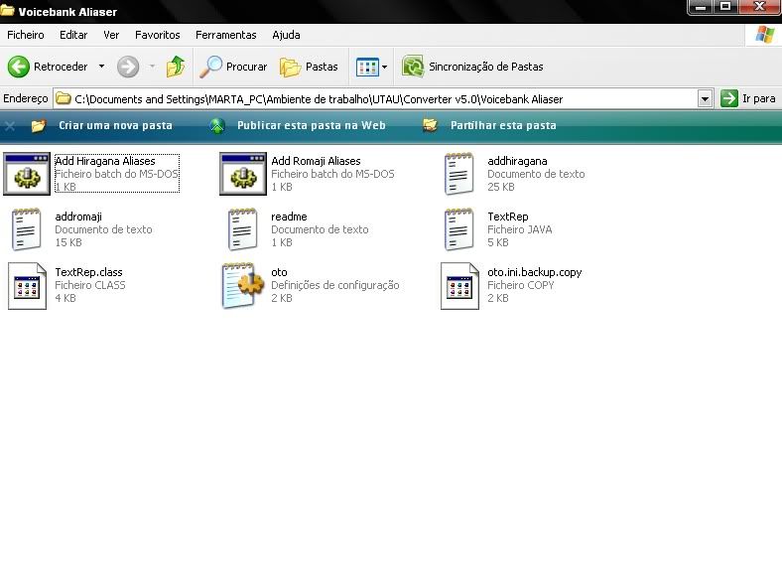This screenshot has height=585, width=782.
Task: Click the 'Add Romaji Aliases' file name
Action: pos(316,161)
